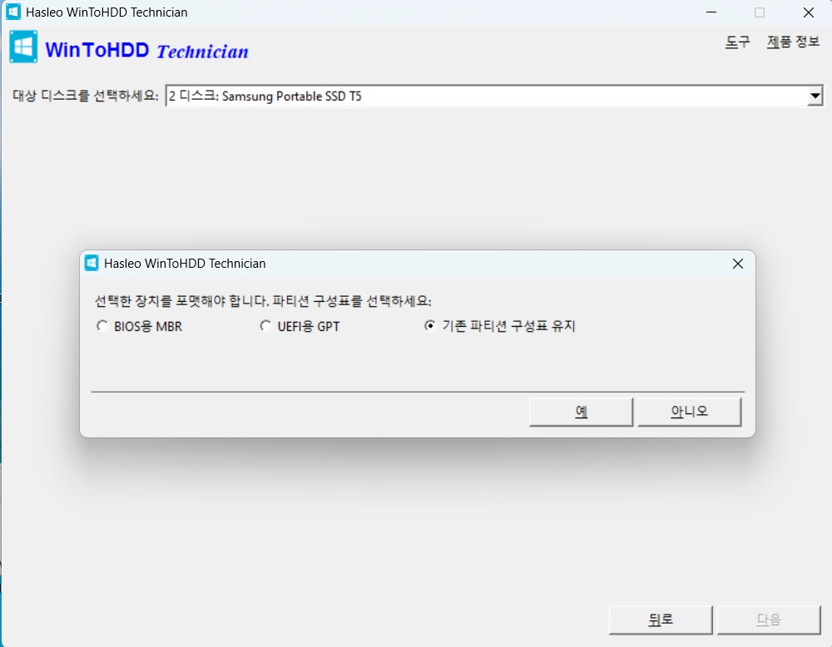Close the format dialog with X
The width and height of the screenshot is (832, 647).
click(x=737, y=264)
